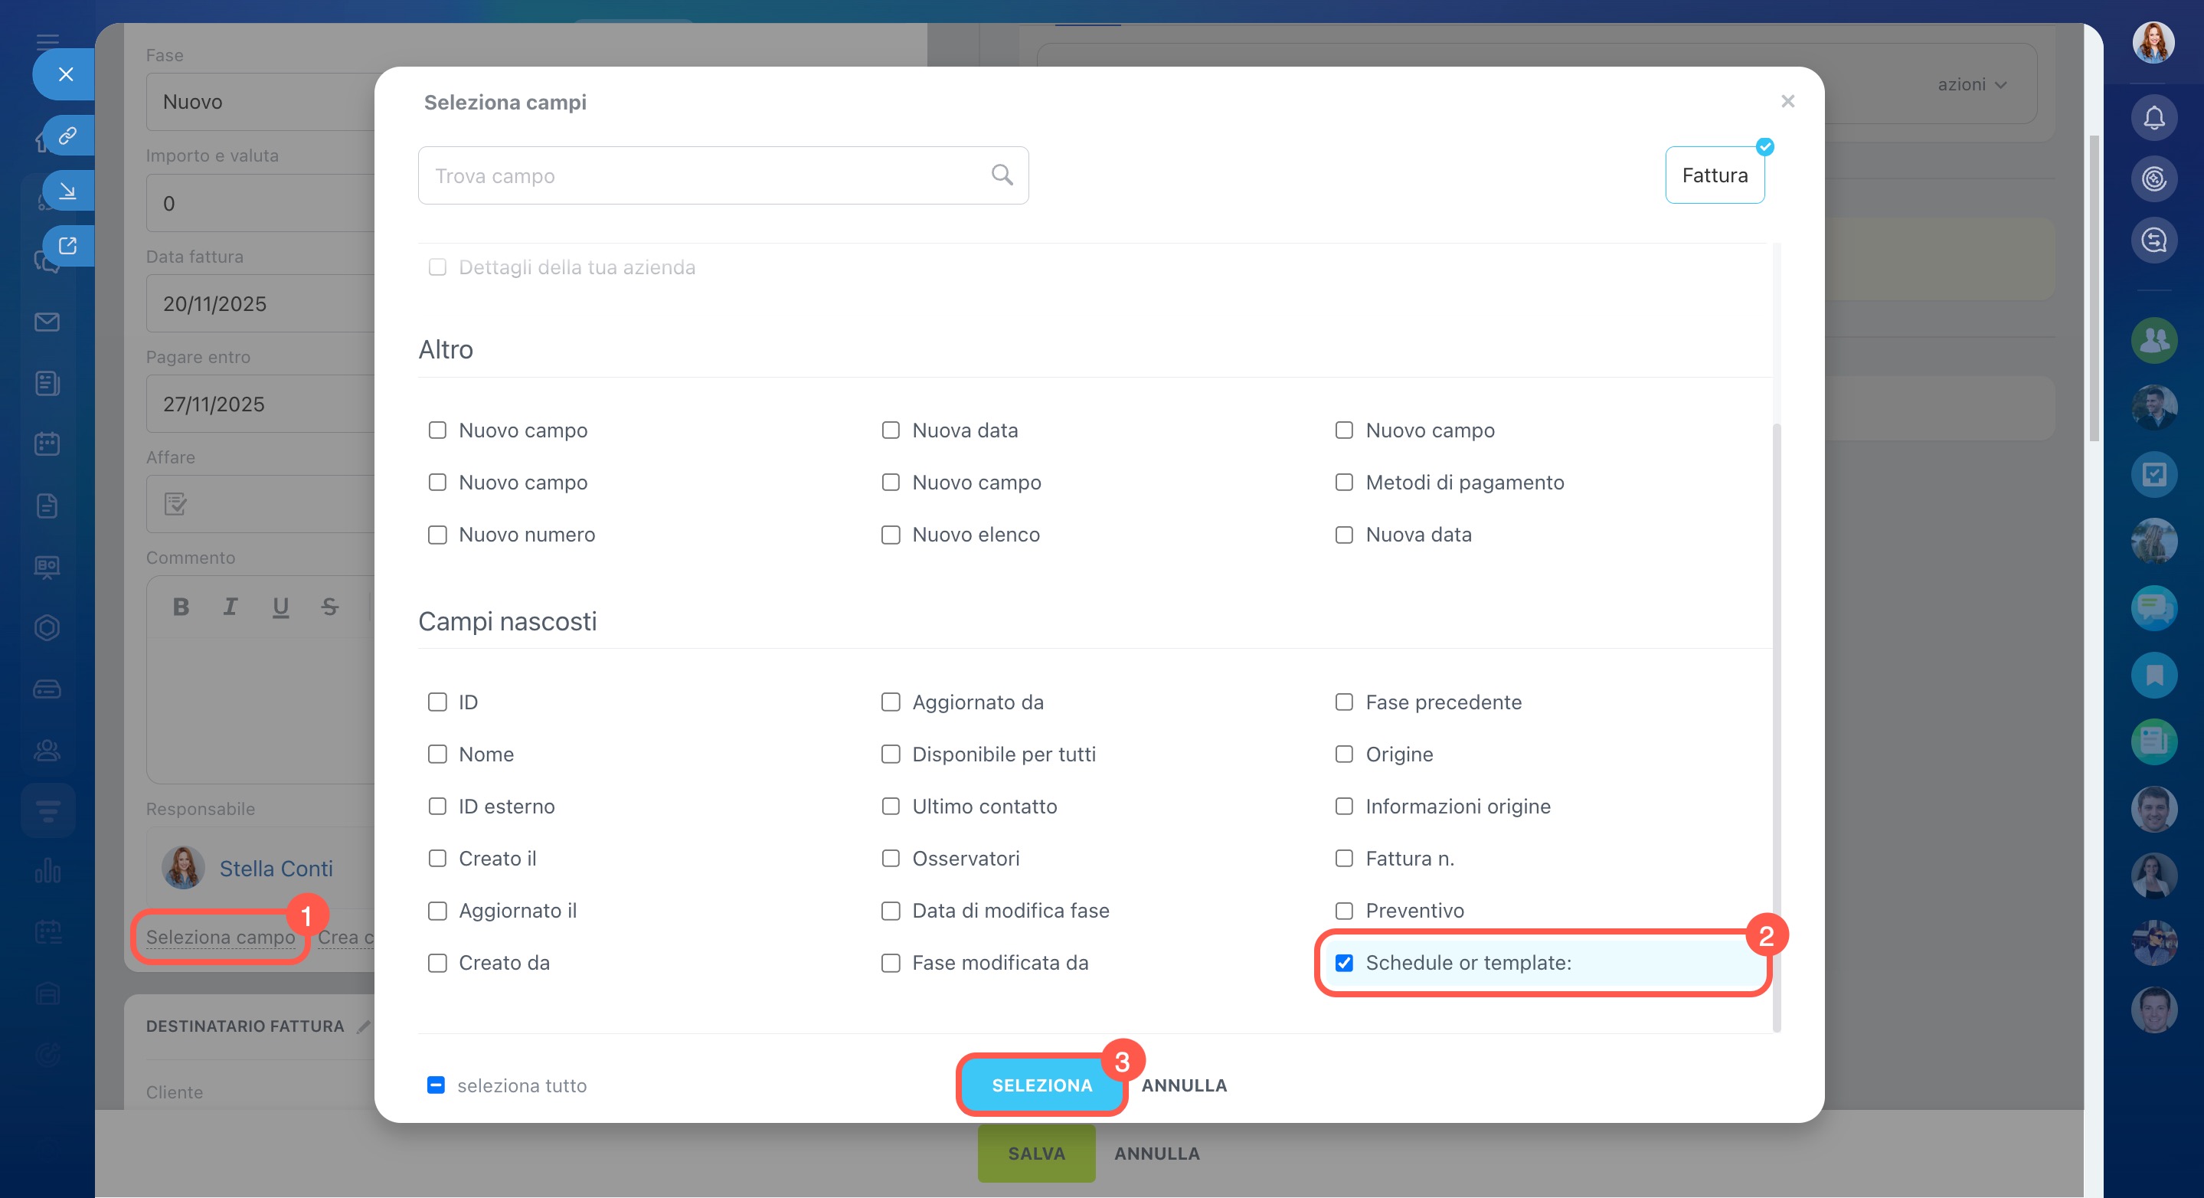
Task: Uncheck the Schedule or template checkbox
Action: [1344, 963]
